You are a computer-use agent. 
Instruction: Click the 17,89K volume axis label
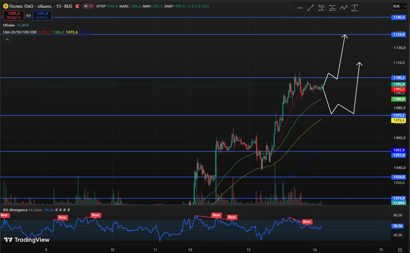tap(399, 203)
